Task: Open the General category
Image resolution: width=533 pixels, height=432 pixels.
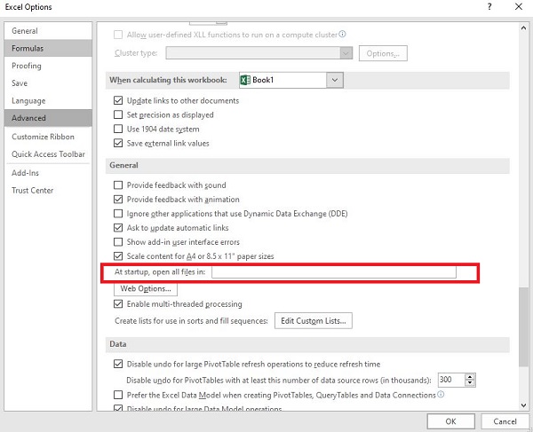Action: pos(48,30)
